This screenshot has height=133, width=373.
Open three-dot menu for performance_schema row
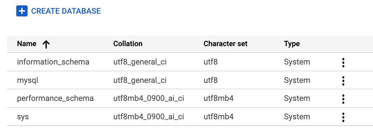tap(343, 99)
